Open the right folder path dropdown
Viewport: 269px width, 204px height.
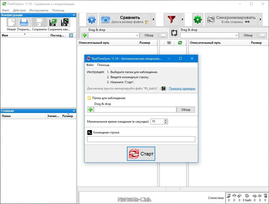tap(236, 35)
